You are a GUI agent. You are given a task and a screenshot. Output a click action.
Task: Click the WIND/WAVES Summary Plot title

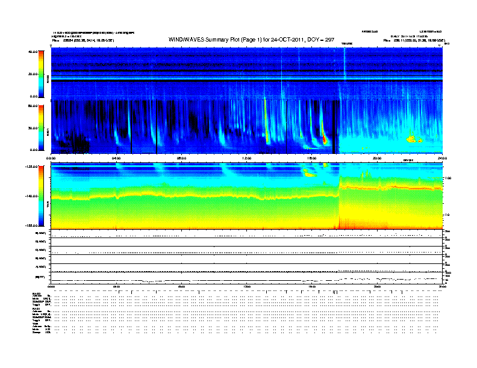click(251, 40)
